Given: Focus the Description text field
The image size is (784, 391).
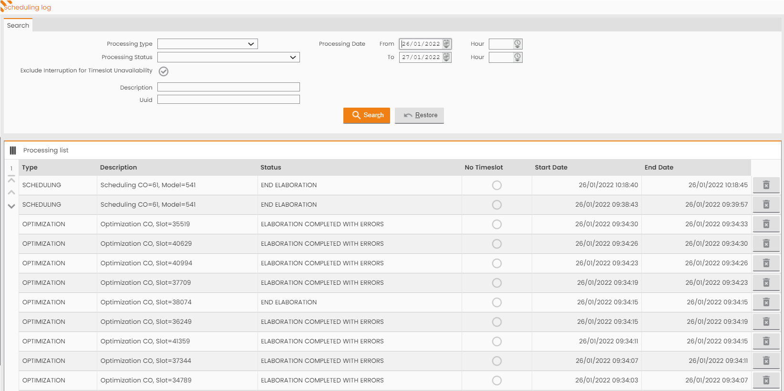Looking at the screenshot, I should (228, 87).
